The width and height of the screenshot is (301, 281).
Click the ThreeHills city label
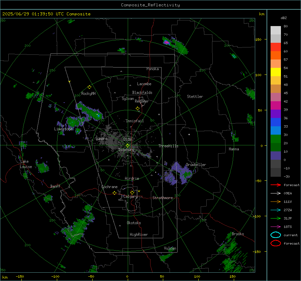tap(168, 146)
